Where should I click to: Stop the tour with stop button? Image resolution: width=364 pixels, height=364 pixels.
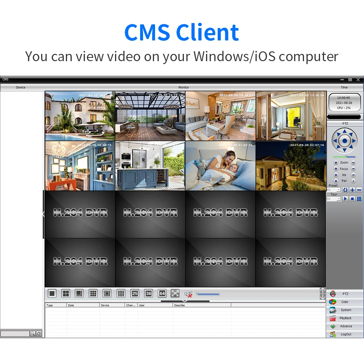tap(352, 199)
